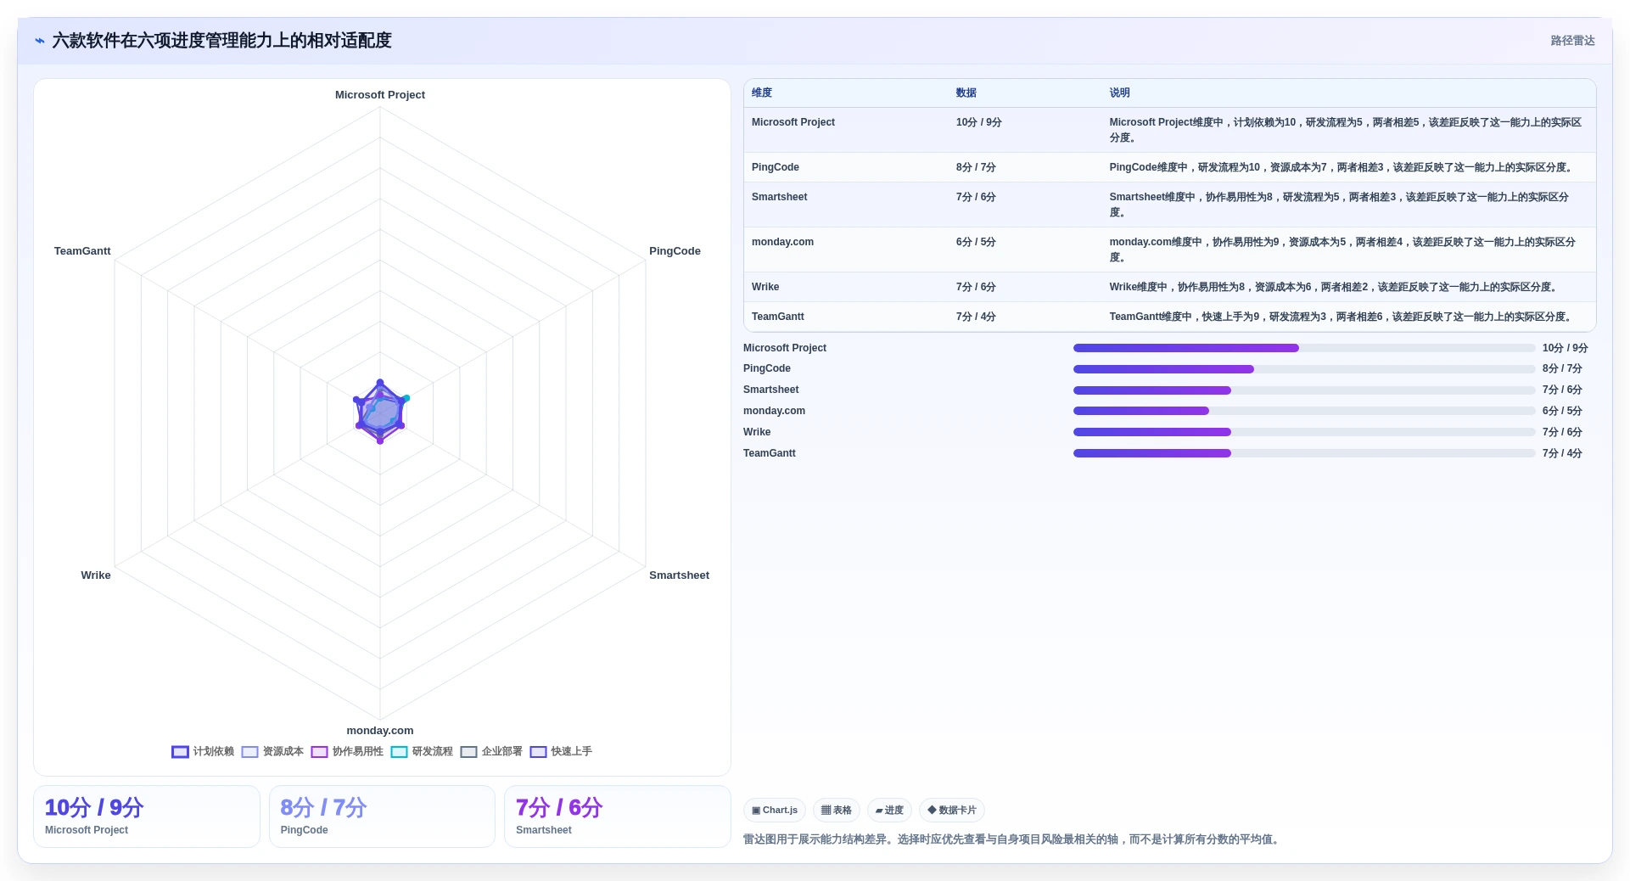The height and width of the screenshot is (881, 1630).
Task: Open the 7分 / 6分 Smartsheet card
Action: tap(618, 816)
